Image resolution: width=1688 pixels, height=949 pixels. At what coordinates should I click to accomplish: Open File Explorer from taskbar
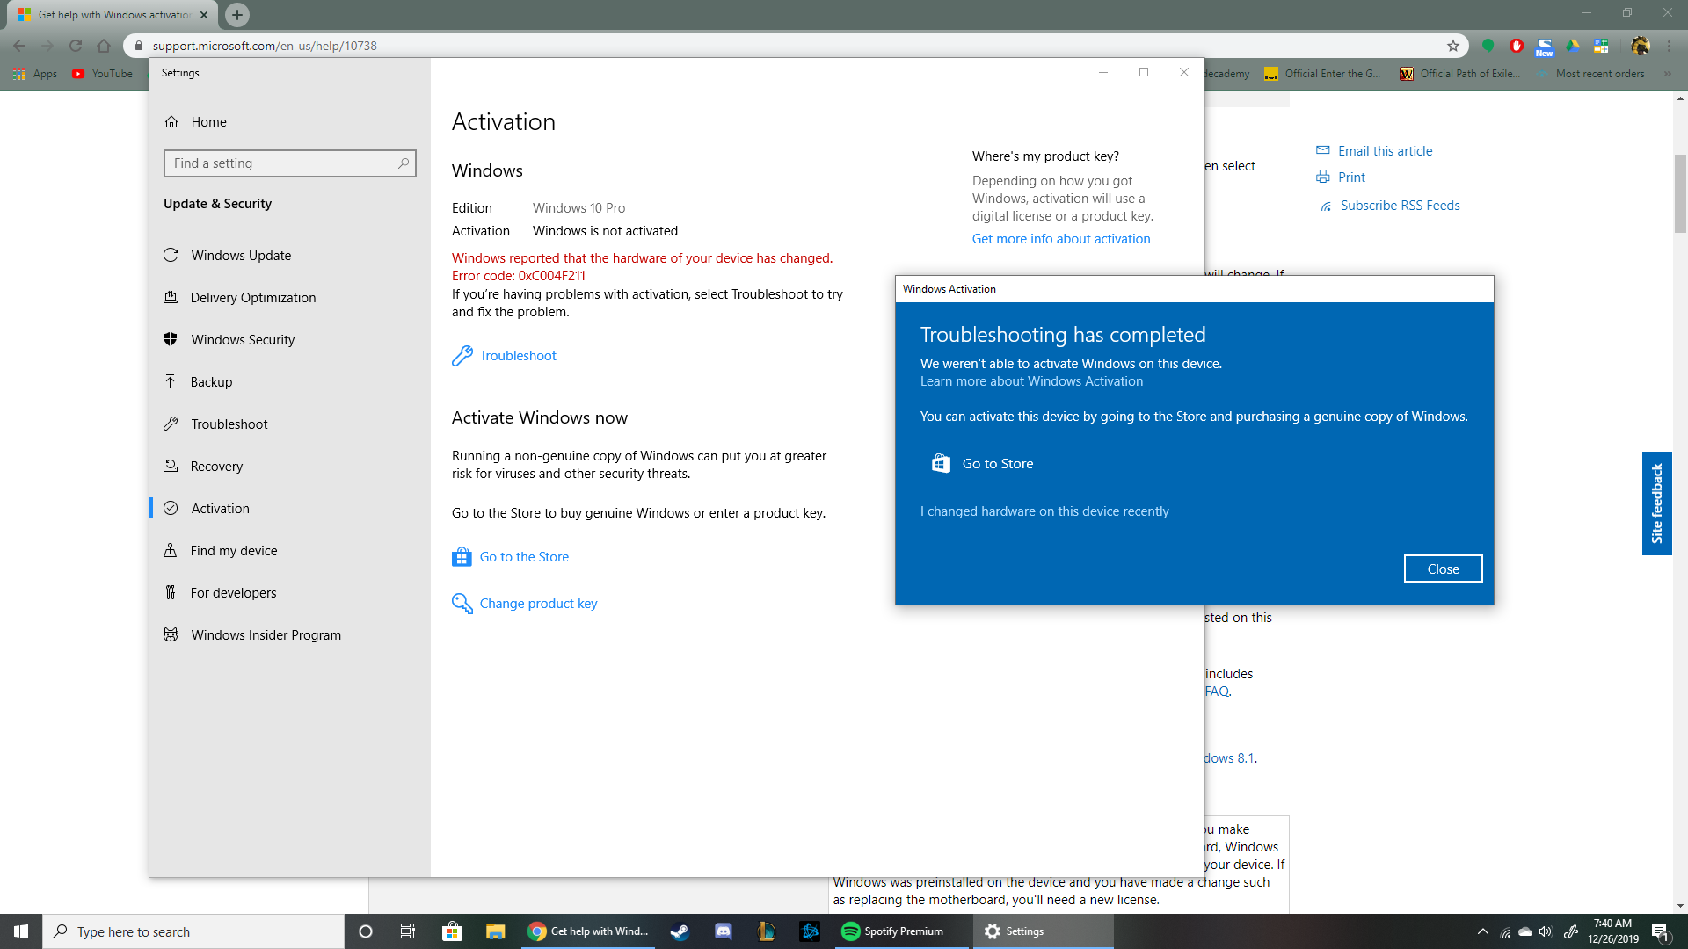pyautogui.click(x=495, y=931)
